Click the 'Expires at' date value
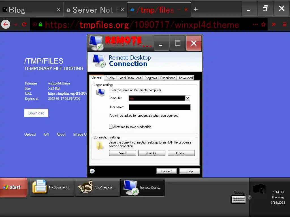Screen dimensions: 290x217 coord(64,99)
